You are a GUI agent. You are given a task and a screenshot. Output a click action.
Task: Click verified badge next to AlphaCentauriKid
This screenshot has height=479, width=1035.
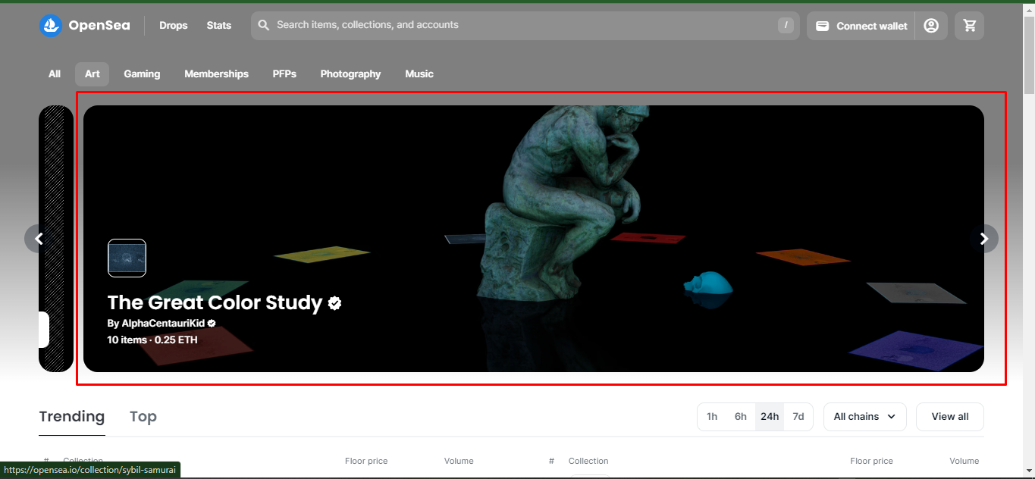(212, 324)
